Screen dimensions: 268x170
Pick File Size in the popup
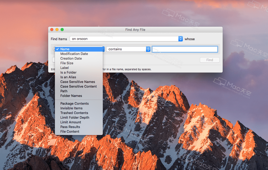click(79, 63)
